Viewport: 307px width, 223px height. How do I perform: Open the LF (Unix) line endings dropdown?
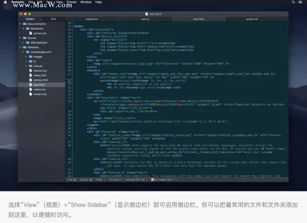tap(115, 180)
